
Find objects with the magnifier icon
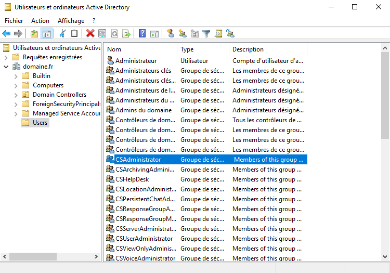218,33
